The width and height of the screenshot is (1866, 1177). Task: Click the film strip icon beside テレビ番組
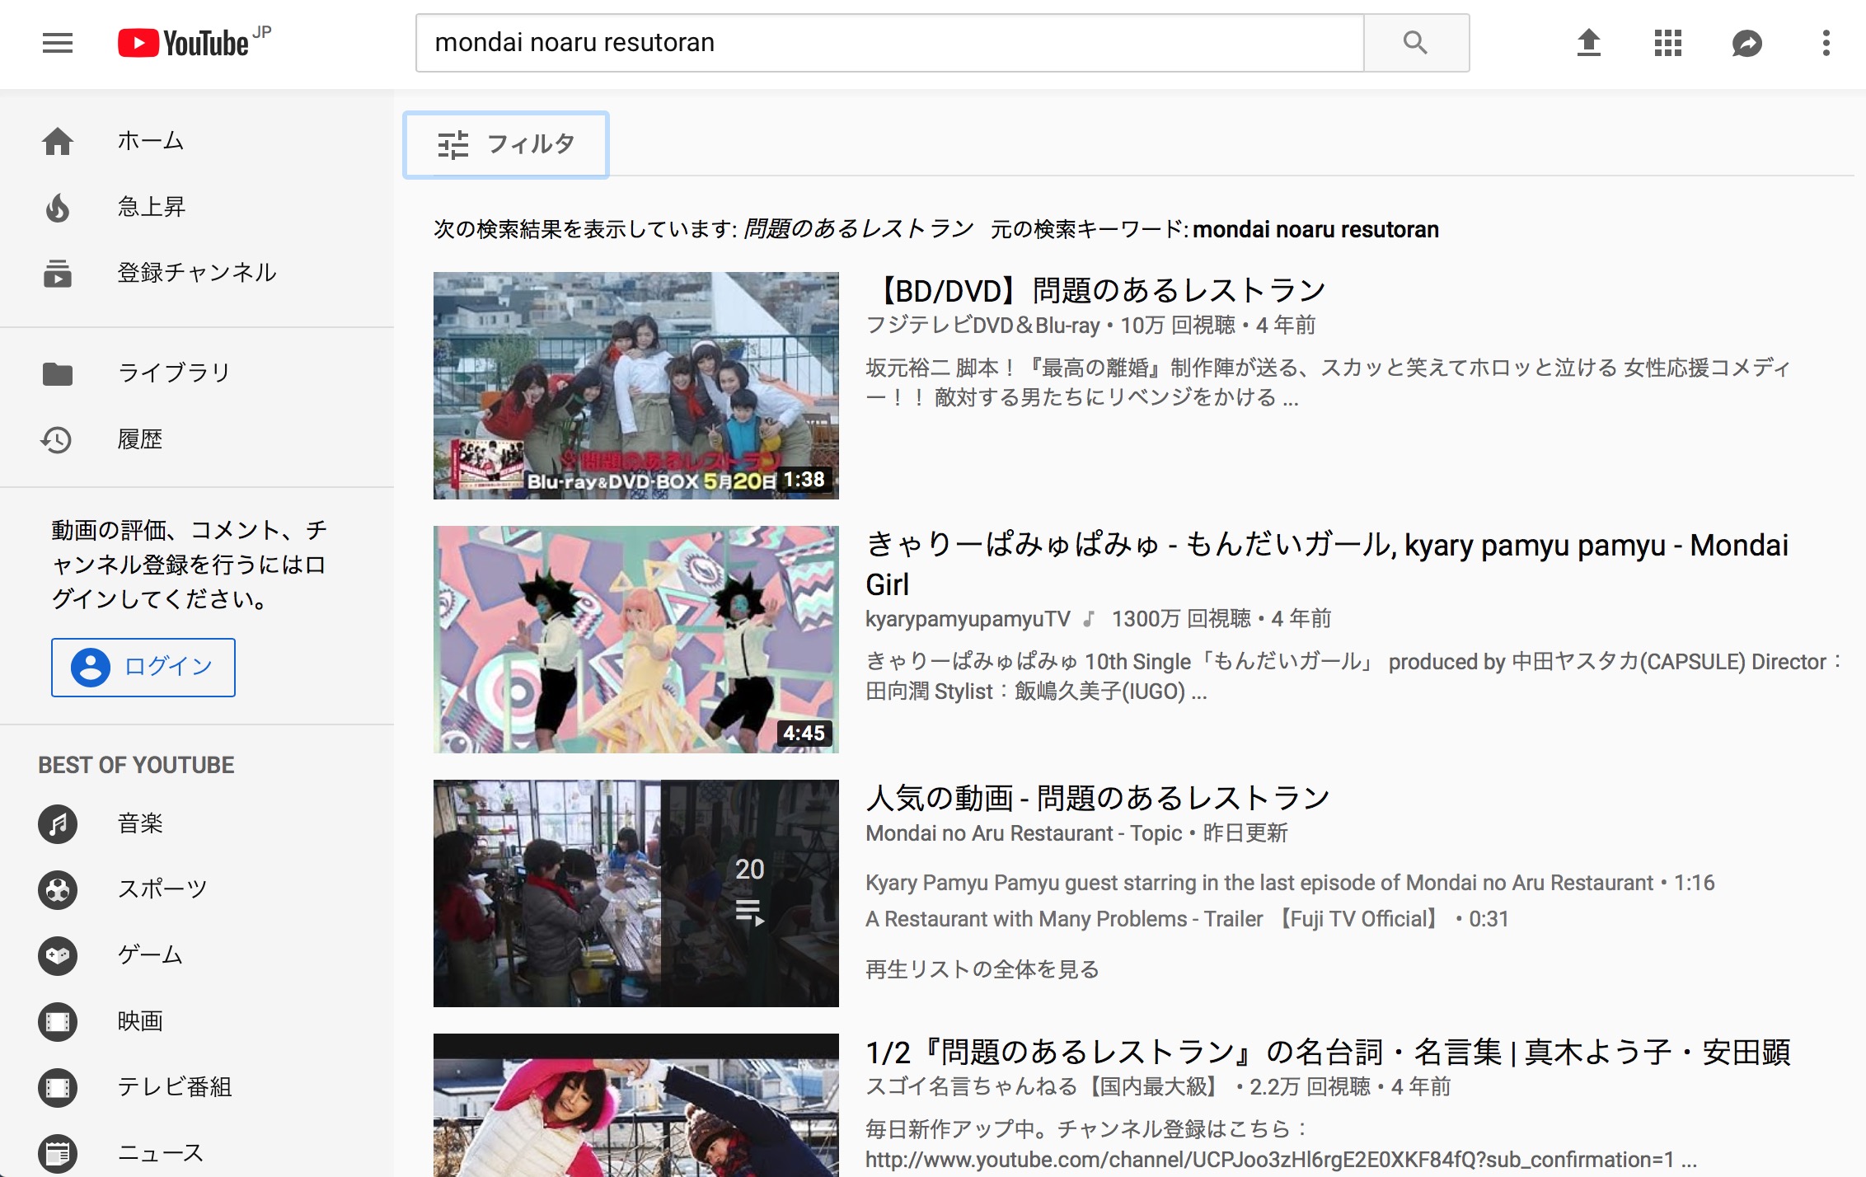(58, 1087)
